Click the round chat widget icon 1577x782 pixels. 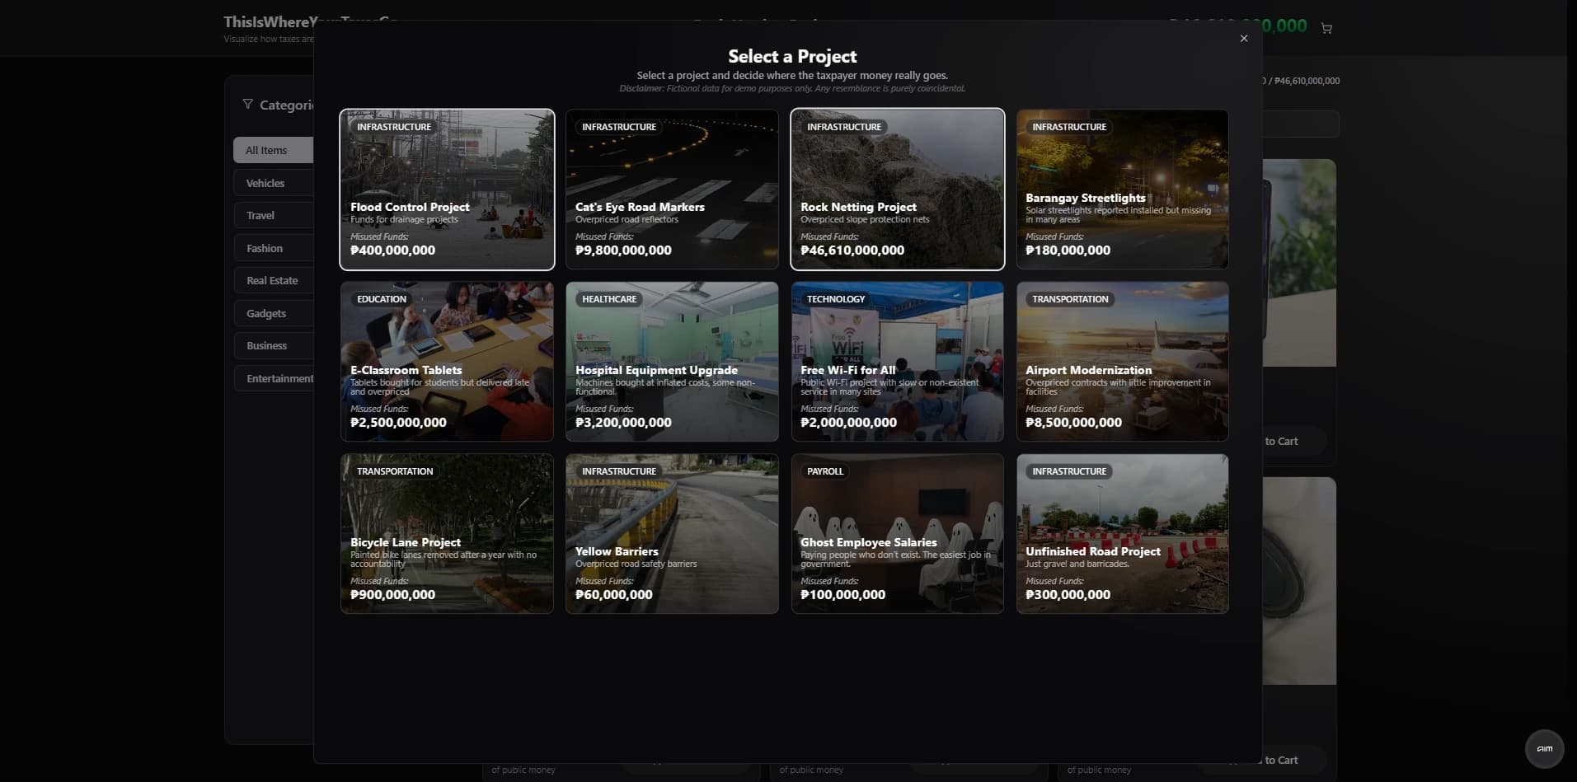[x=1544, y=748]
